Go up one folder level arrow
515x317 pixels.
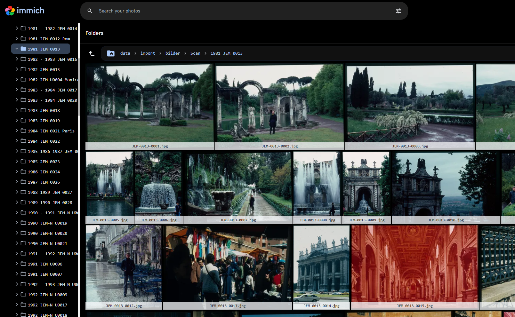point(92,53)
